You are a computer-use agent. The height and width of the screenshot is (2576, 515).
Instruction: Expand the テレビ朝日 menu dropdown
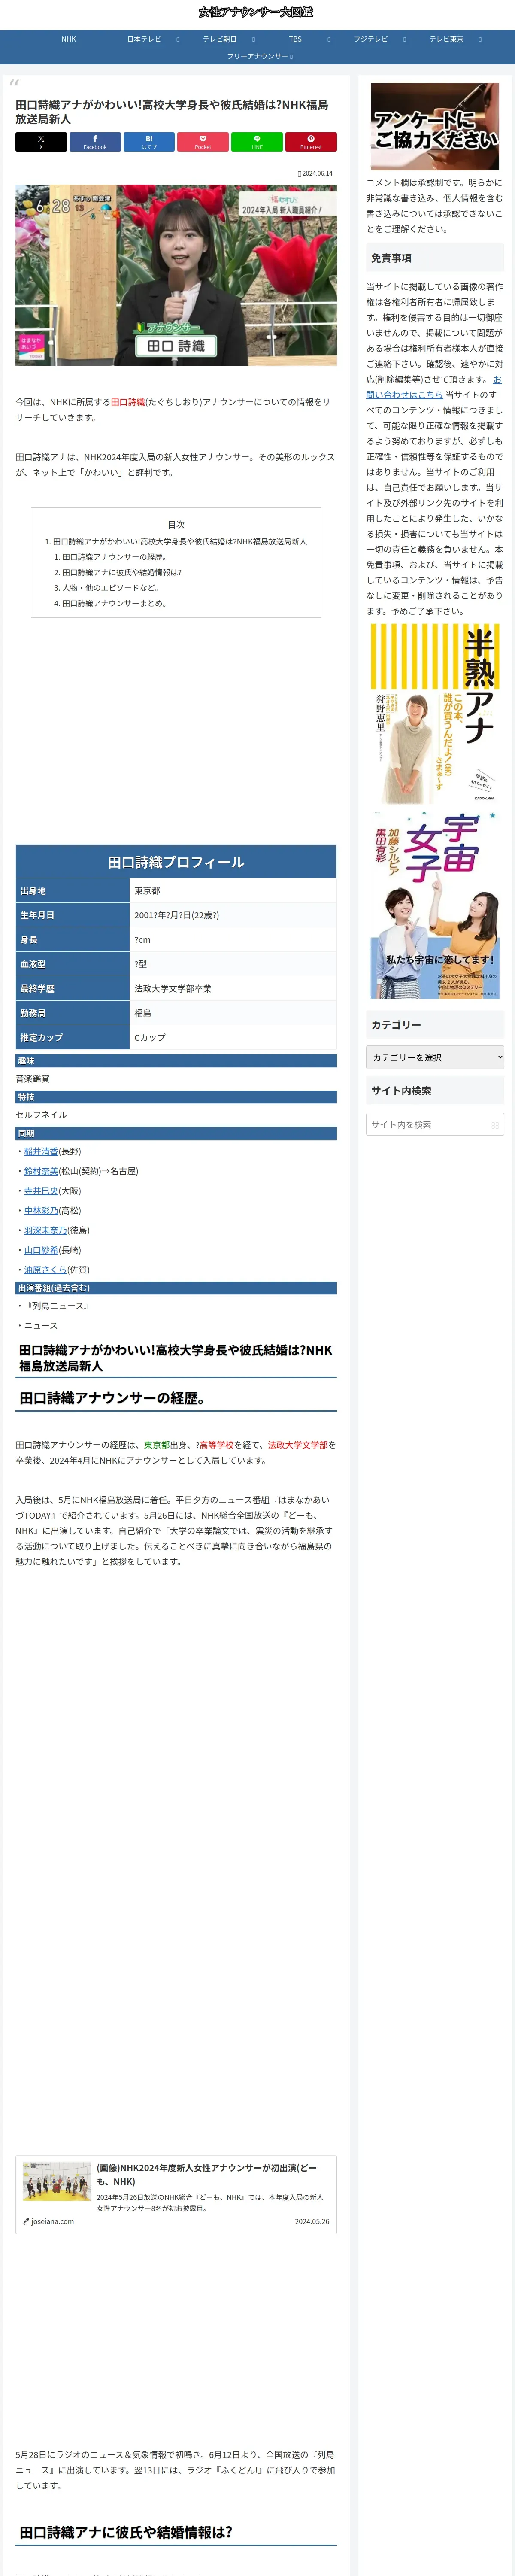253,39
